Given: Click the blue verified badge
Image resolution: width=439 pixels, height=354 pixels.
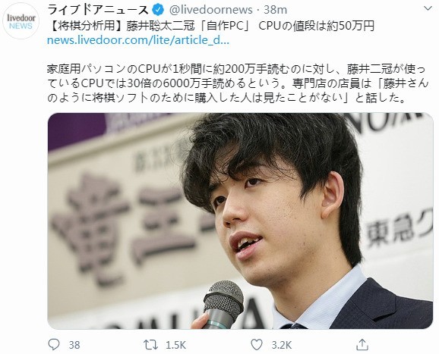Looking at the screenshot, I should tap(158, 11).
